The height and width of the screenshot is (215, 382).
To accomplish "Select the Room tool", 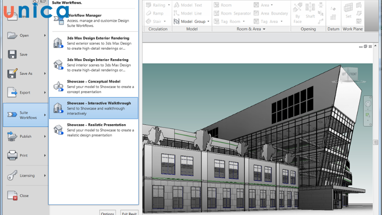I will click(223, 5).
